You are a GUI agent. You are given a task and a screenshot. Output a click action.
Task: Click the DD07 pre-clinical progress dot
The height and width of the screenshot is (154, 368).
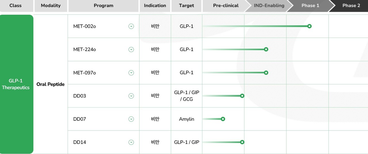tap(223, 119)
